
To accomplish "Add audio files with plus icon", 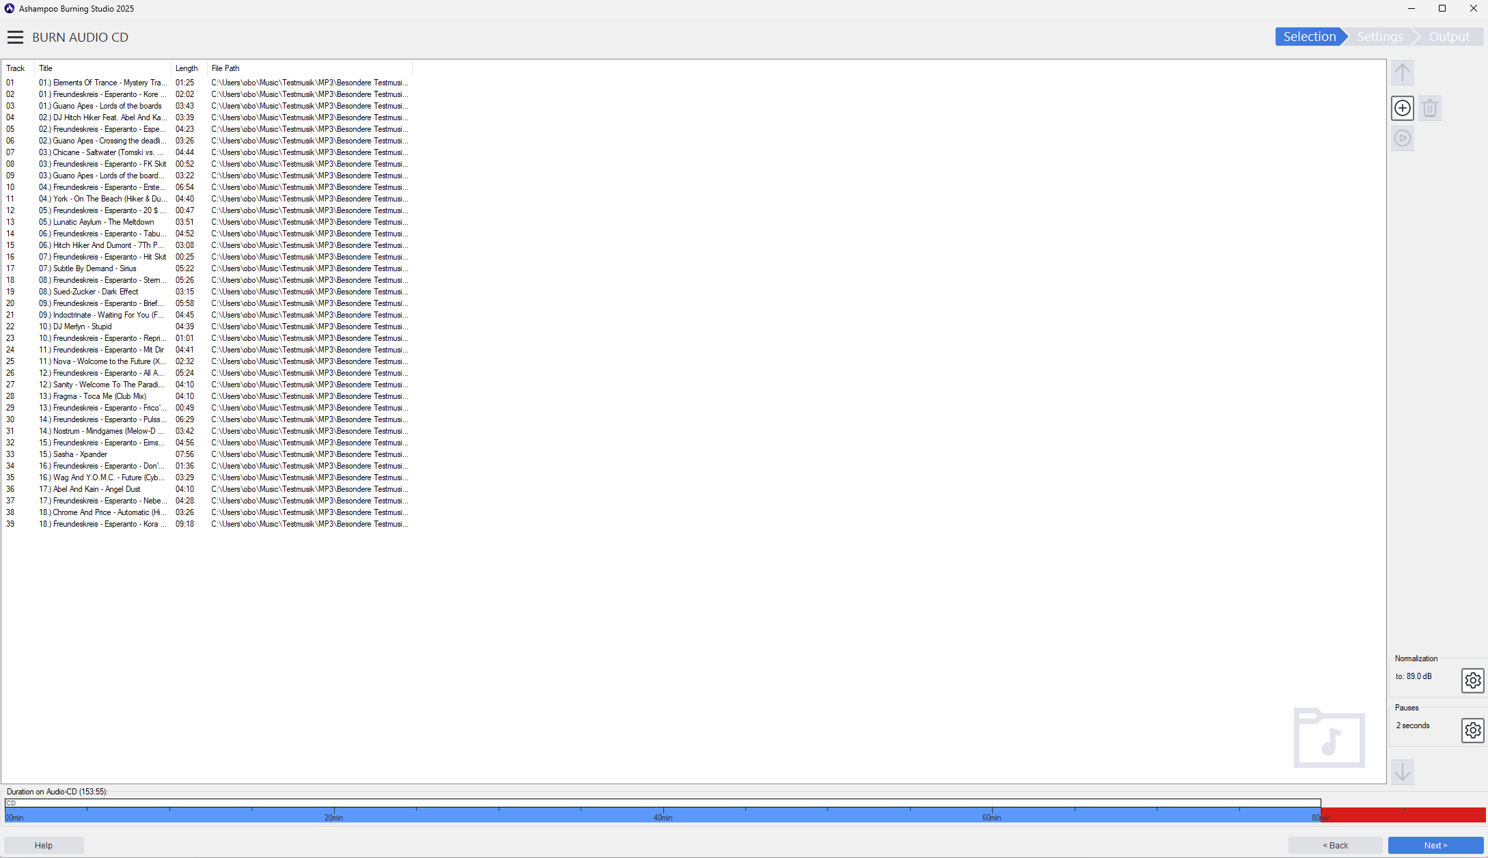I will click(1403, 108).
